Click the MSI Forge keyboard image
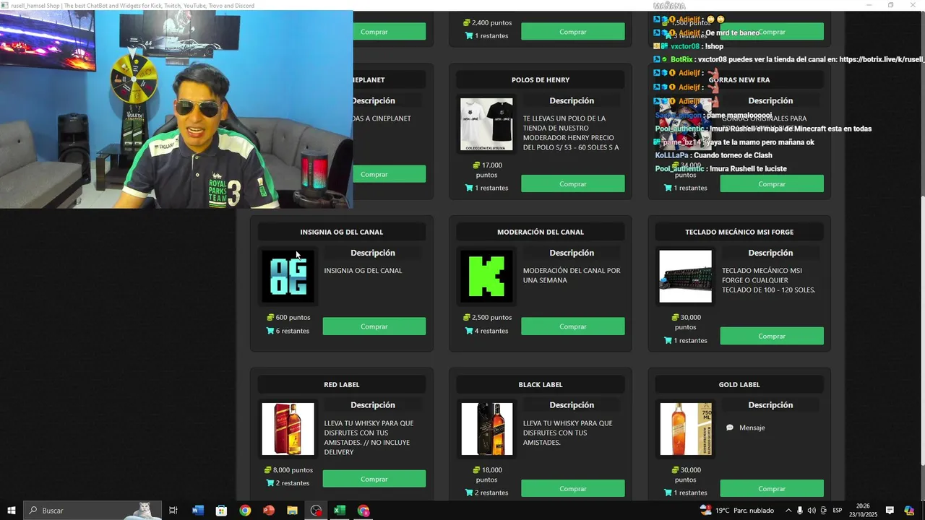Viewport: 925px width, 520px height. coord(686,277)
